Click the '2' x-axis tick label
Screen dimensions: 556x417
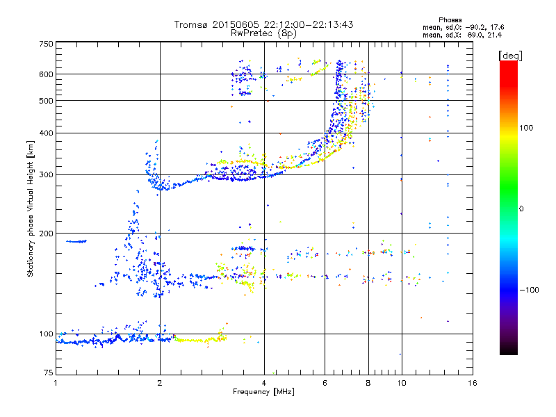(x=160, y=383)
